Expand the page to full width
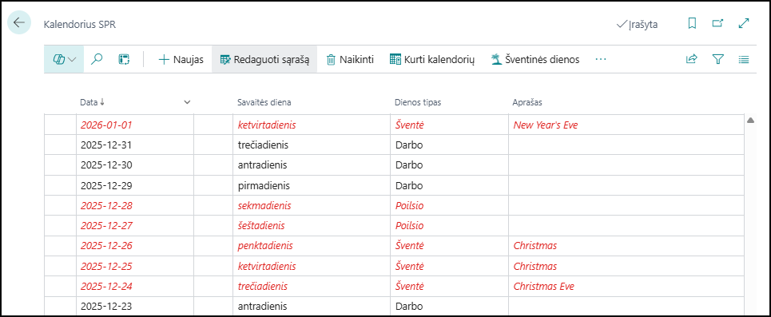This screenshot has width=771, height=317. coord(744,24)
